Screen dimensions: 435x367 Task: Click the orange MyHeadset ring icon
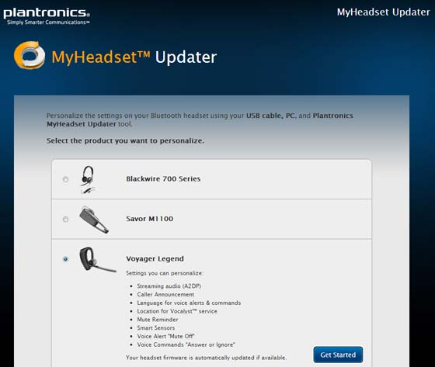(30, 55)
